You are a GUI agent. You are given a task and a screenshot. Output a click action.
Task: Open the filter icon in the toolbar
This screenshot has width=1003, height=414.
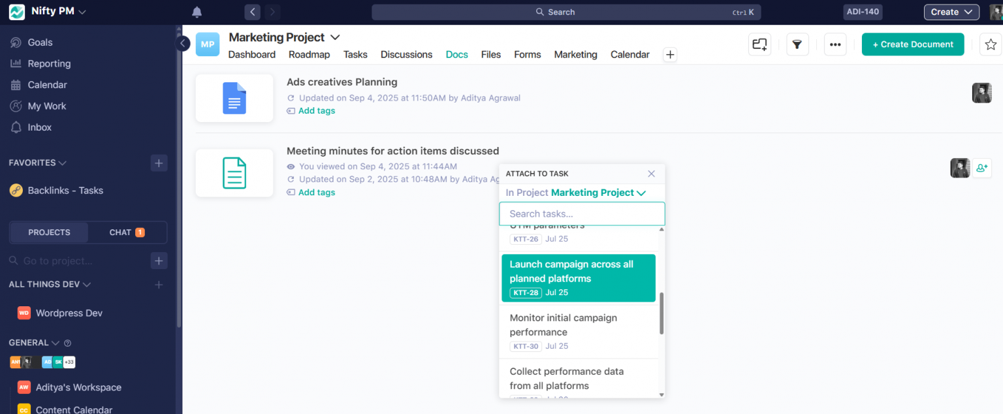pyautogui.click(x=797, y=44)
